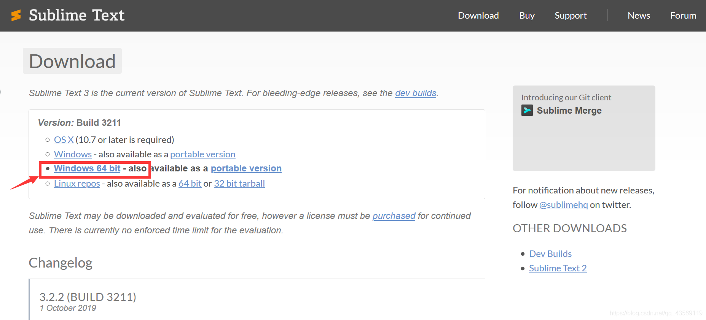Open the Buy page in navigation
Viewport: 706px width, 320px height.
point(527,16)
